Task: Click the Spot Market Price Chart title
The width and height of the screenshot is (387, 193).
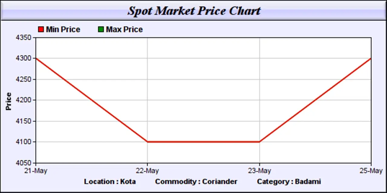Action: pyautogui.click(x=194, y=11)
